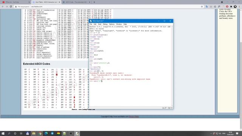242x136 pixels.
Task: Show hidden system tray icons
Action: 211,133
